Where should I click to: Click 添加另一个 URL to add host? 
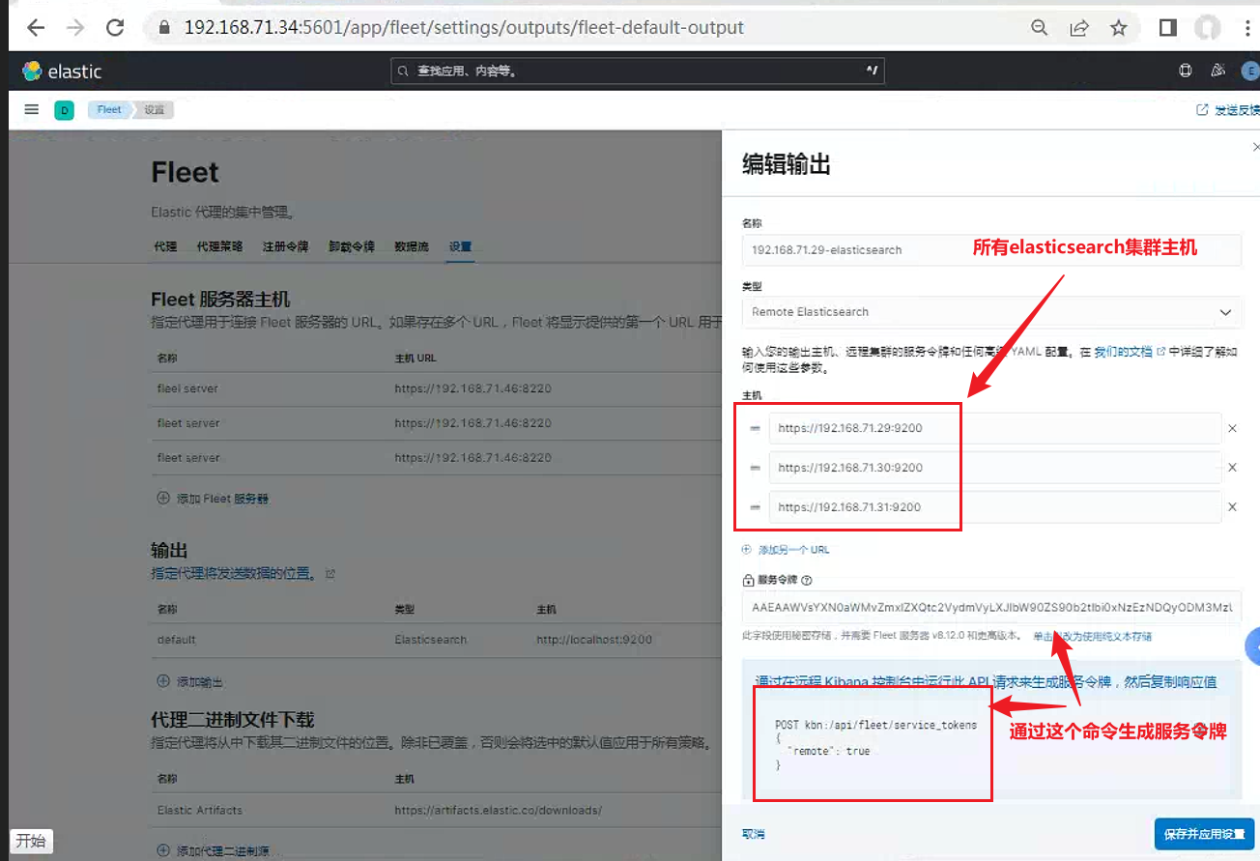tap(786, 550)
